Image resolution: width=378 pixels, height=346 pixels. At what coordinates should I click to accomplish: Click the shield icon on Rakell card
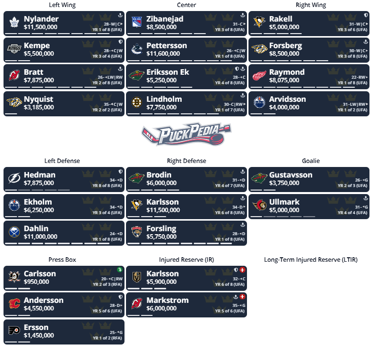(x=366, y=15)
